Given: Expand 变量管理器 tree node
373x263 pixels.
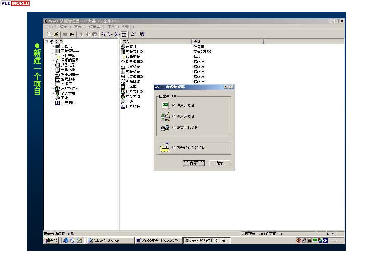Looking at the screenshot, I should click(52, 51).
